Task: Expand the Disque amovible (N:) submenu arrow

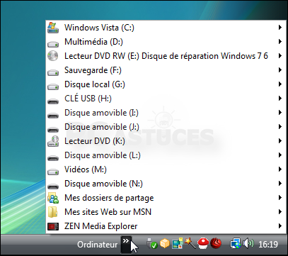Action: (280, 184)
